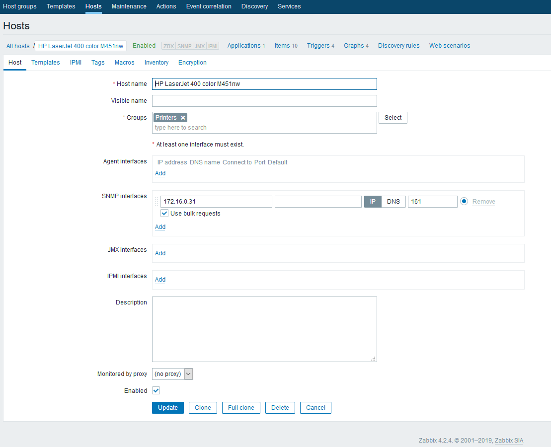Toggle Use bulk requests checkbox
The width and height of the screenshot is (551, 447).
pyautogui.click(x=164, y=213)
